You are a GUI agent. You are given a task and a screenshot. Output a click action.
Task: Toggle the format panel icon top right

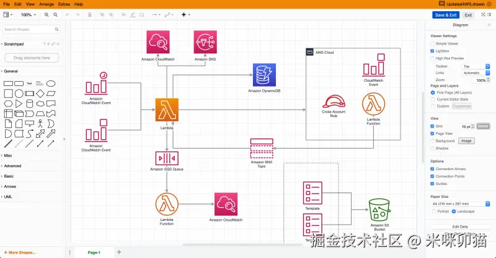coord(490,14)
